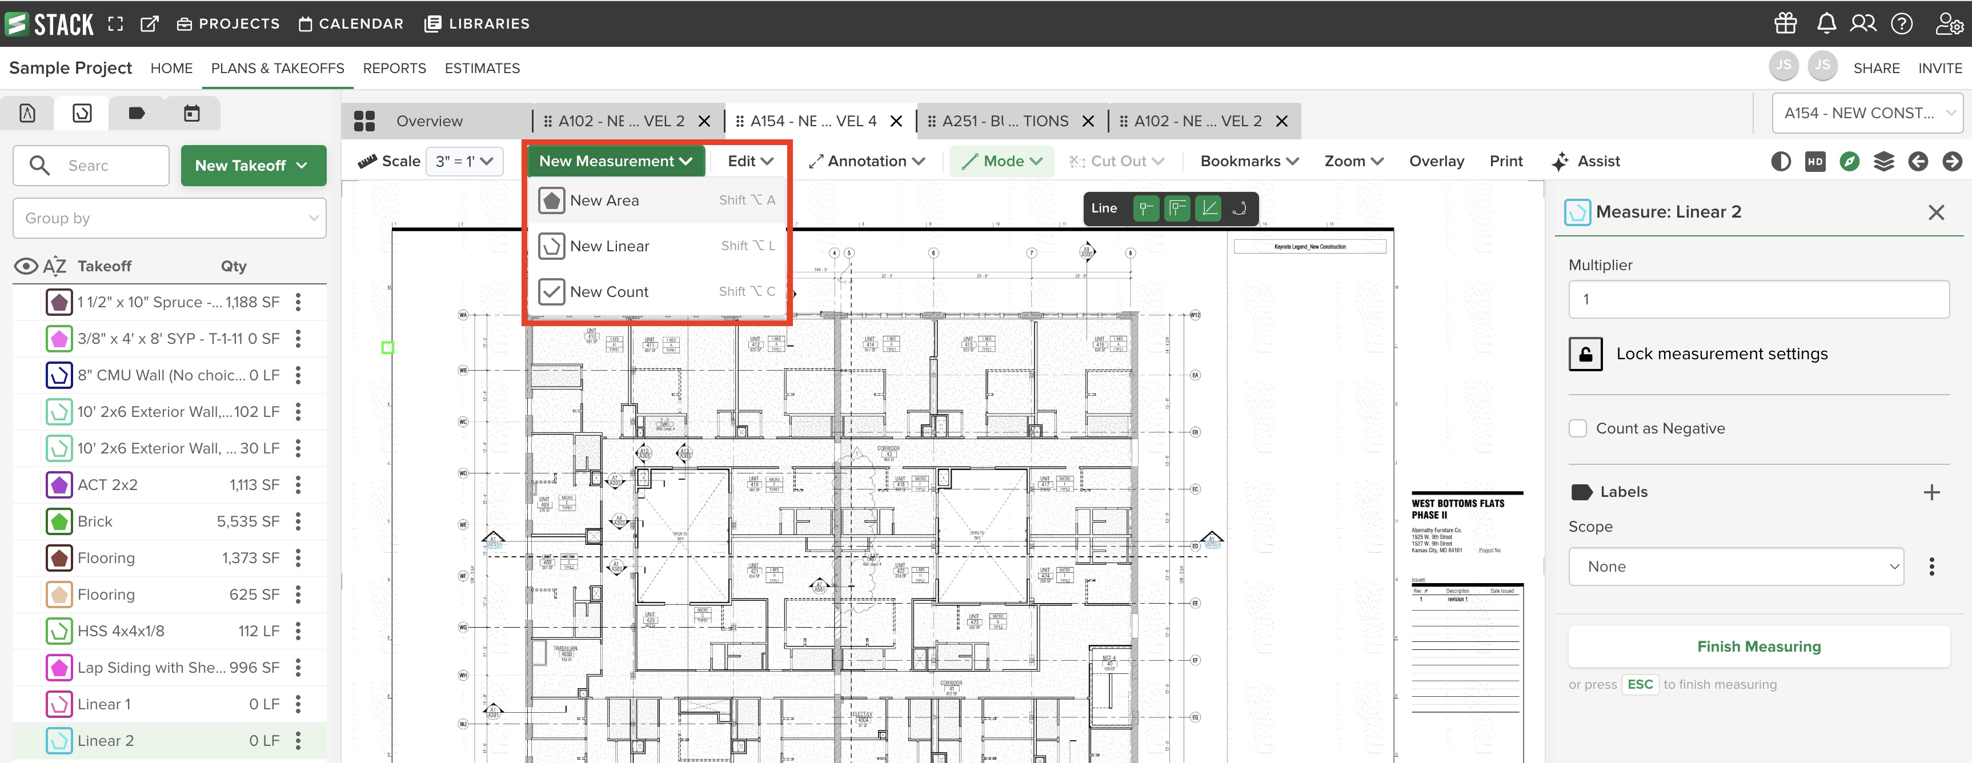The image size is (1972, 763).
Task: Switch to the takeoffs sidebar tab icon
Action: click(82, 113)
